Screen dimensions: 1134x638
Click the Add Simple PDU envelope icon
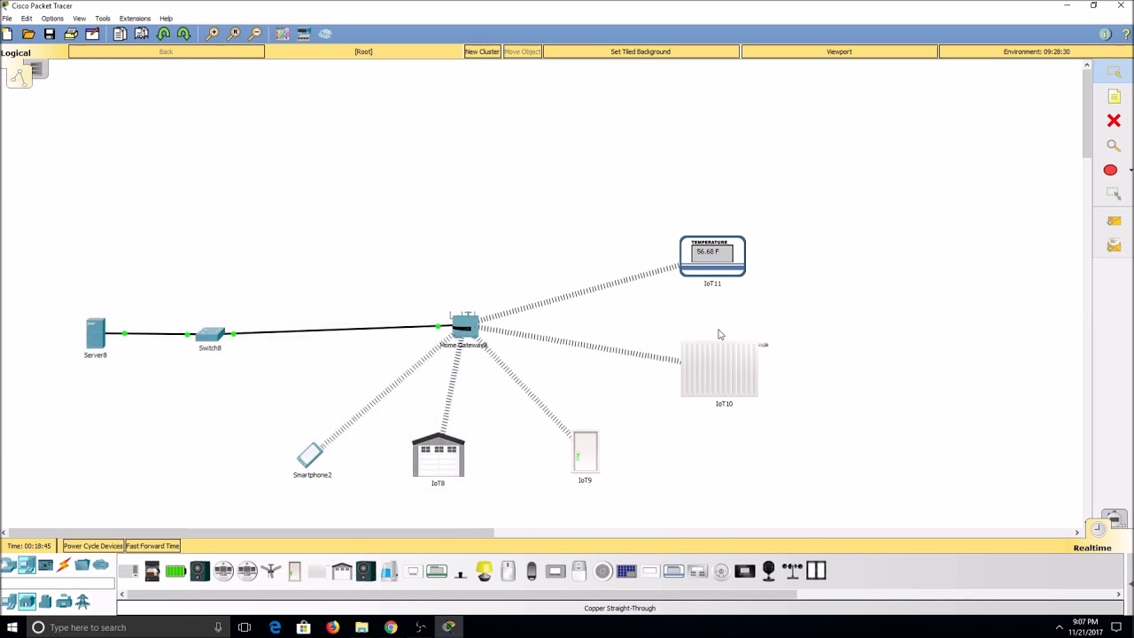pyautogui.click(x=1114, y=221)
